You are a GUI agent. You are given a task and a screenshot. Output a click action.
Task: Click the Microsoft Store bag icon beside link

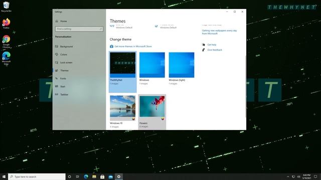[x=111, y=46]
